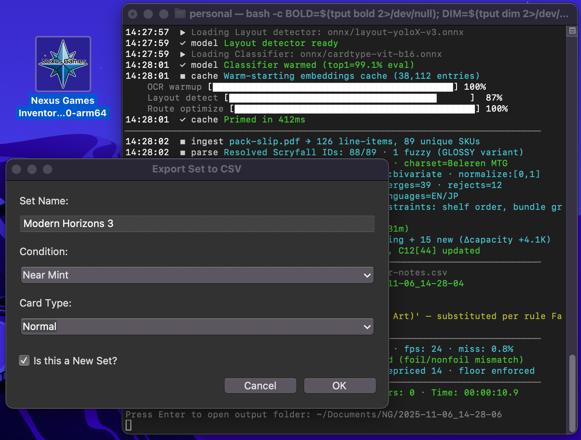Minimize the Export Set to CSV dialog
Screen dimensions: 581x440
click(32, 169)
